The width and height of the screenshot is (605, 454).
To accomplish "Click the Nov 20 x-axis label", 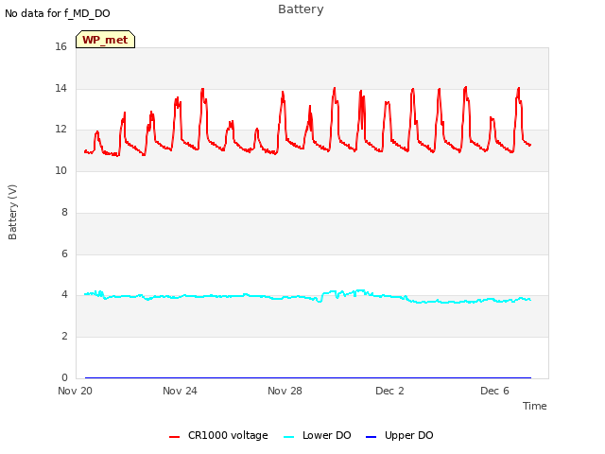I will 76,391.
